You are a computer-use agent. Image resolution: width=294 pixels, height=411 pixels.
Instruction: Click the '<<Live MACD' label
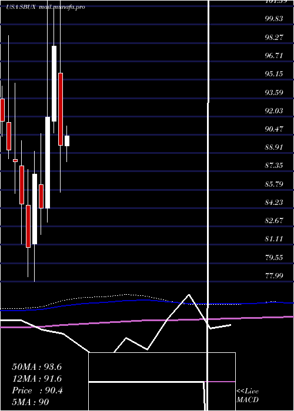248,395
